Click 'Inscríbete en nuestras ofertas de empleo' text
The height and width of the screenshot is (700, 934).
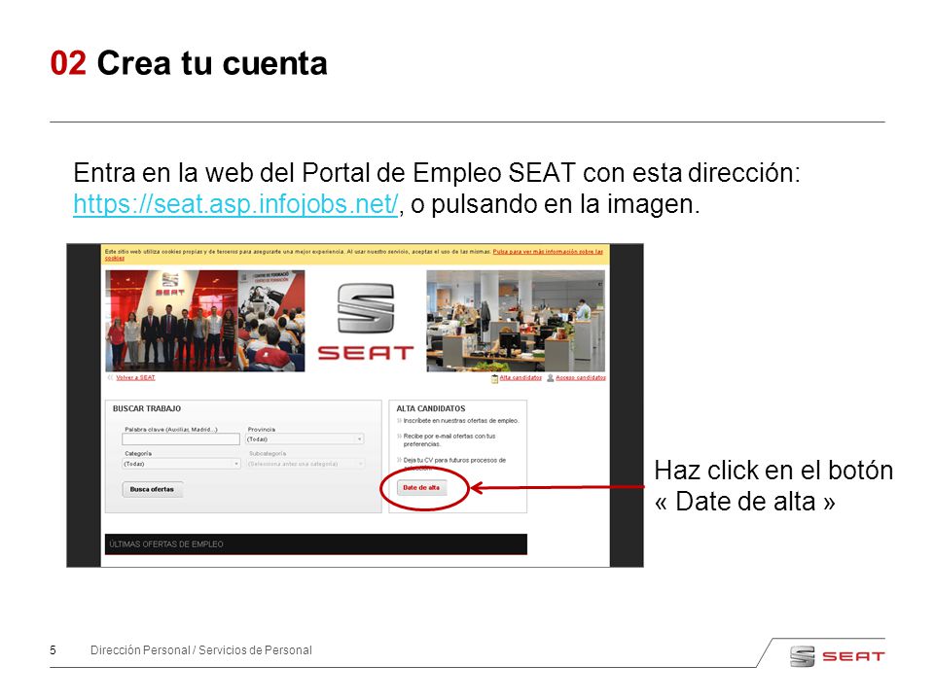[x=461, y=421]
